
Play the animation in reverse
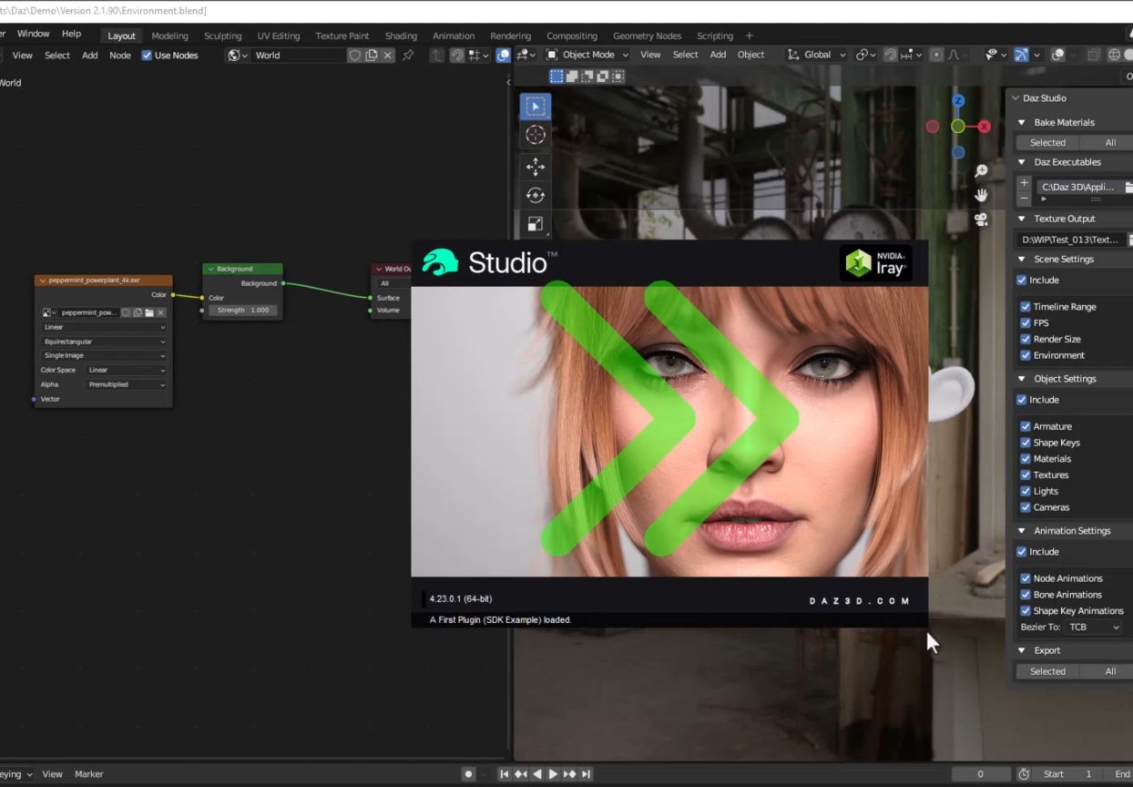(x=536, y=774)
